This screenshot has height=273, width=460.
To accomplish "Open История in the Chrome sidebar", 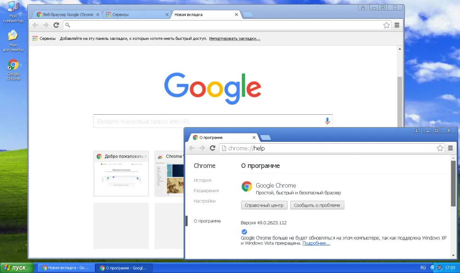I will pos(202,180).
